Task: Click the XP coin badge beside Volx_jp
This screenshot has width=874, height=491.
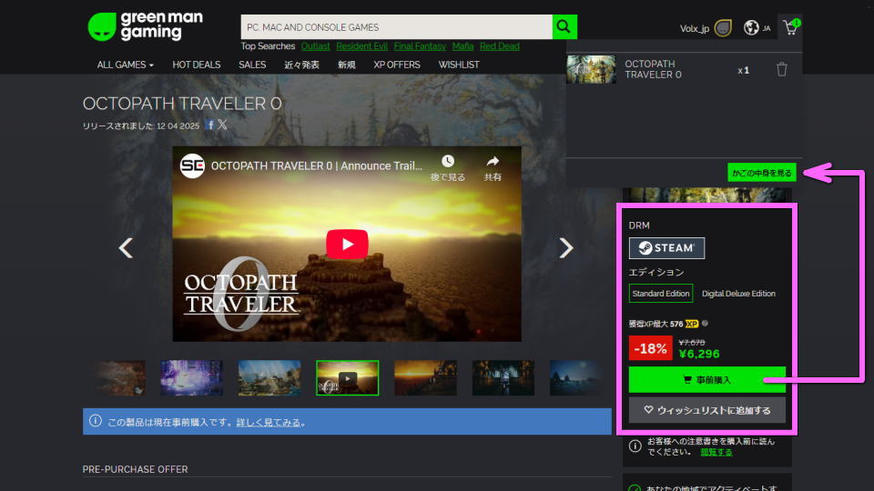Action: [x=722, y=28]
